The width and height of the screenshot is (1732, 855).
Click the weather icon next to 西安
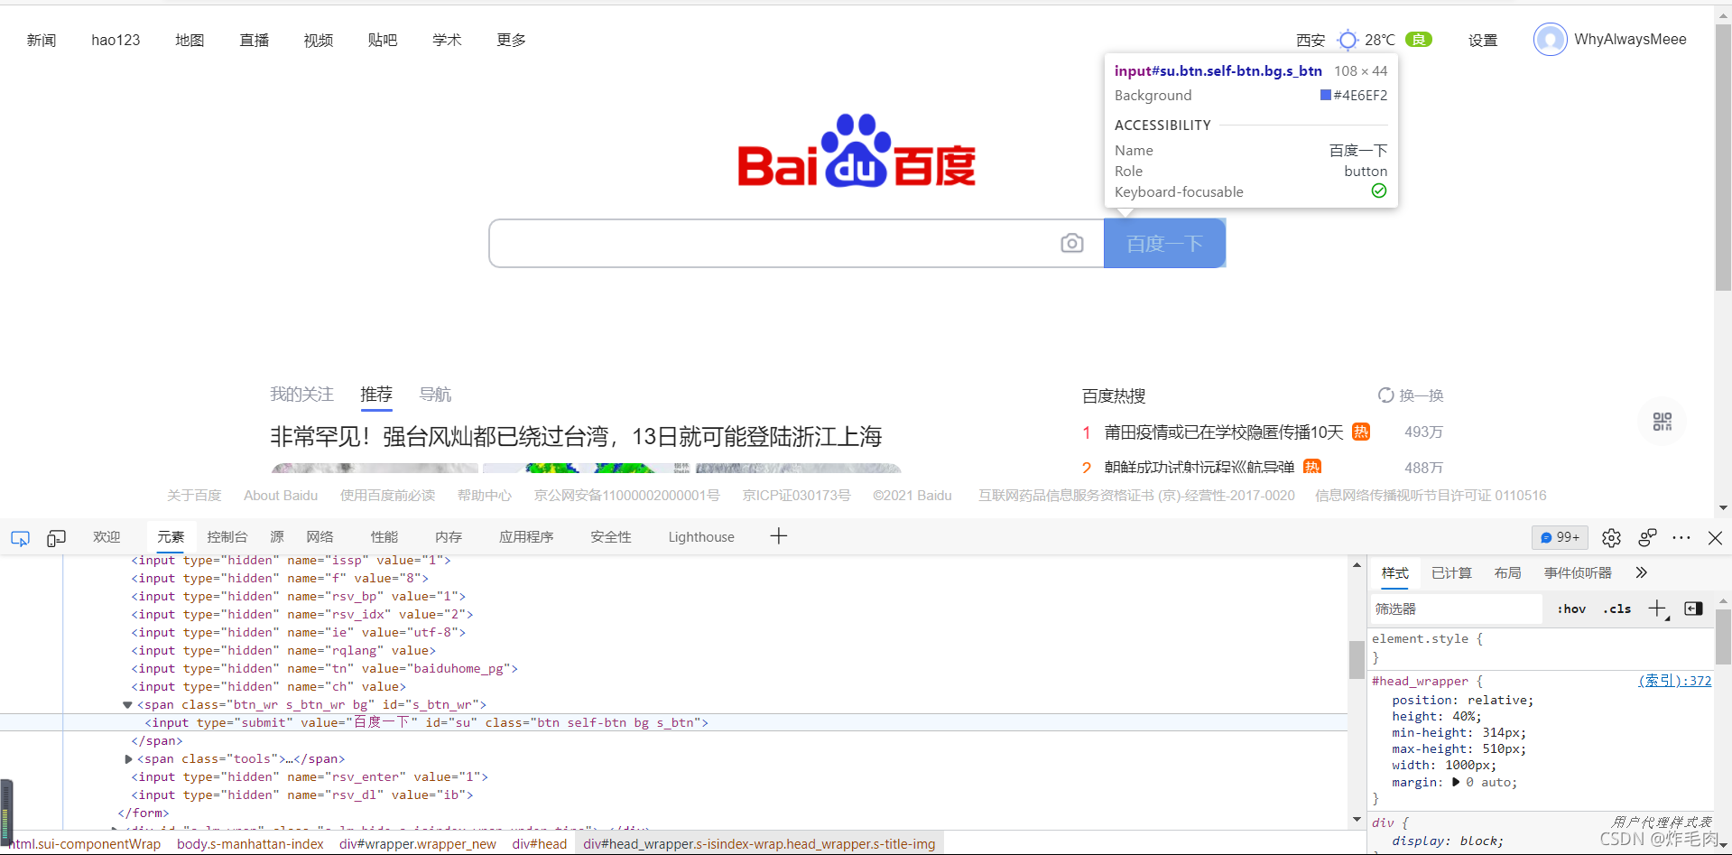pyautogui.click(x=1348, y=40)
